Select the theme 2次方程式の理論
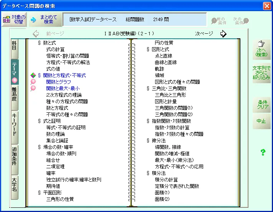Viewport: 273px width, 212px height. click(x=64, y=95)
